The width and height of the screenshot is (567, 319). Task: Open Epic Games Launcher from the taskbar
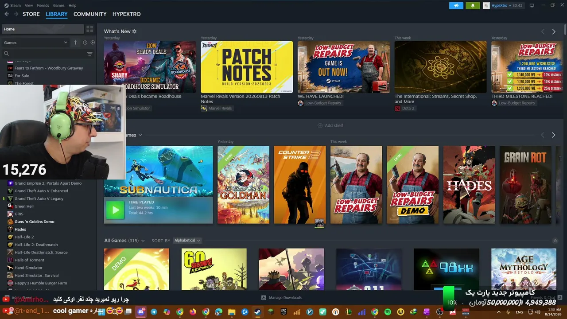point(283,312)
